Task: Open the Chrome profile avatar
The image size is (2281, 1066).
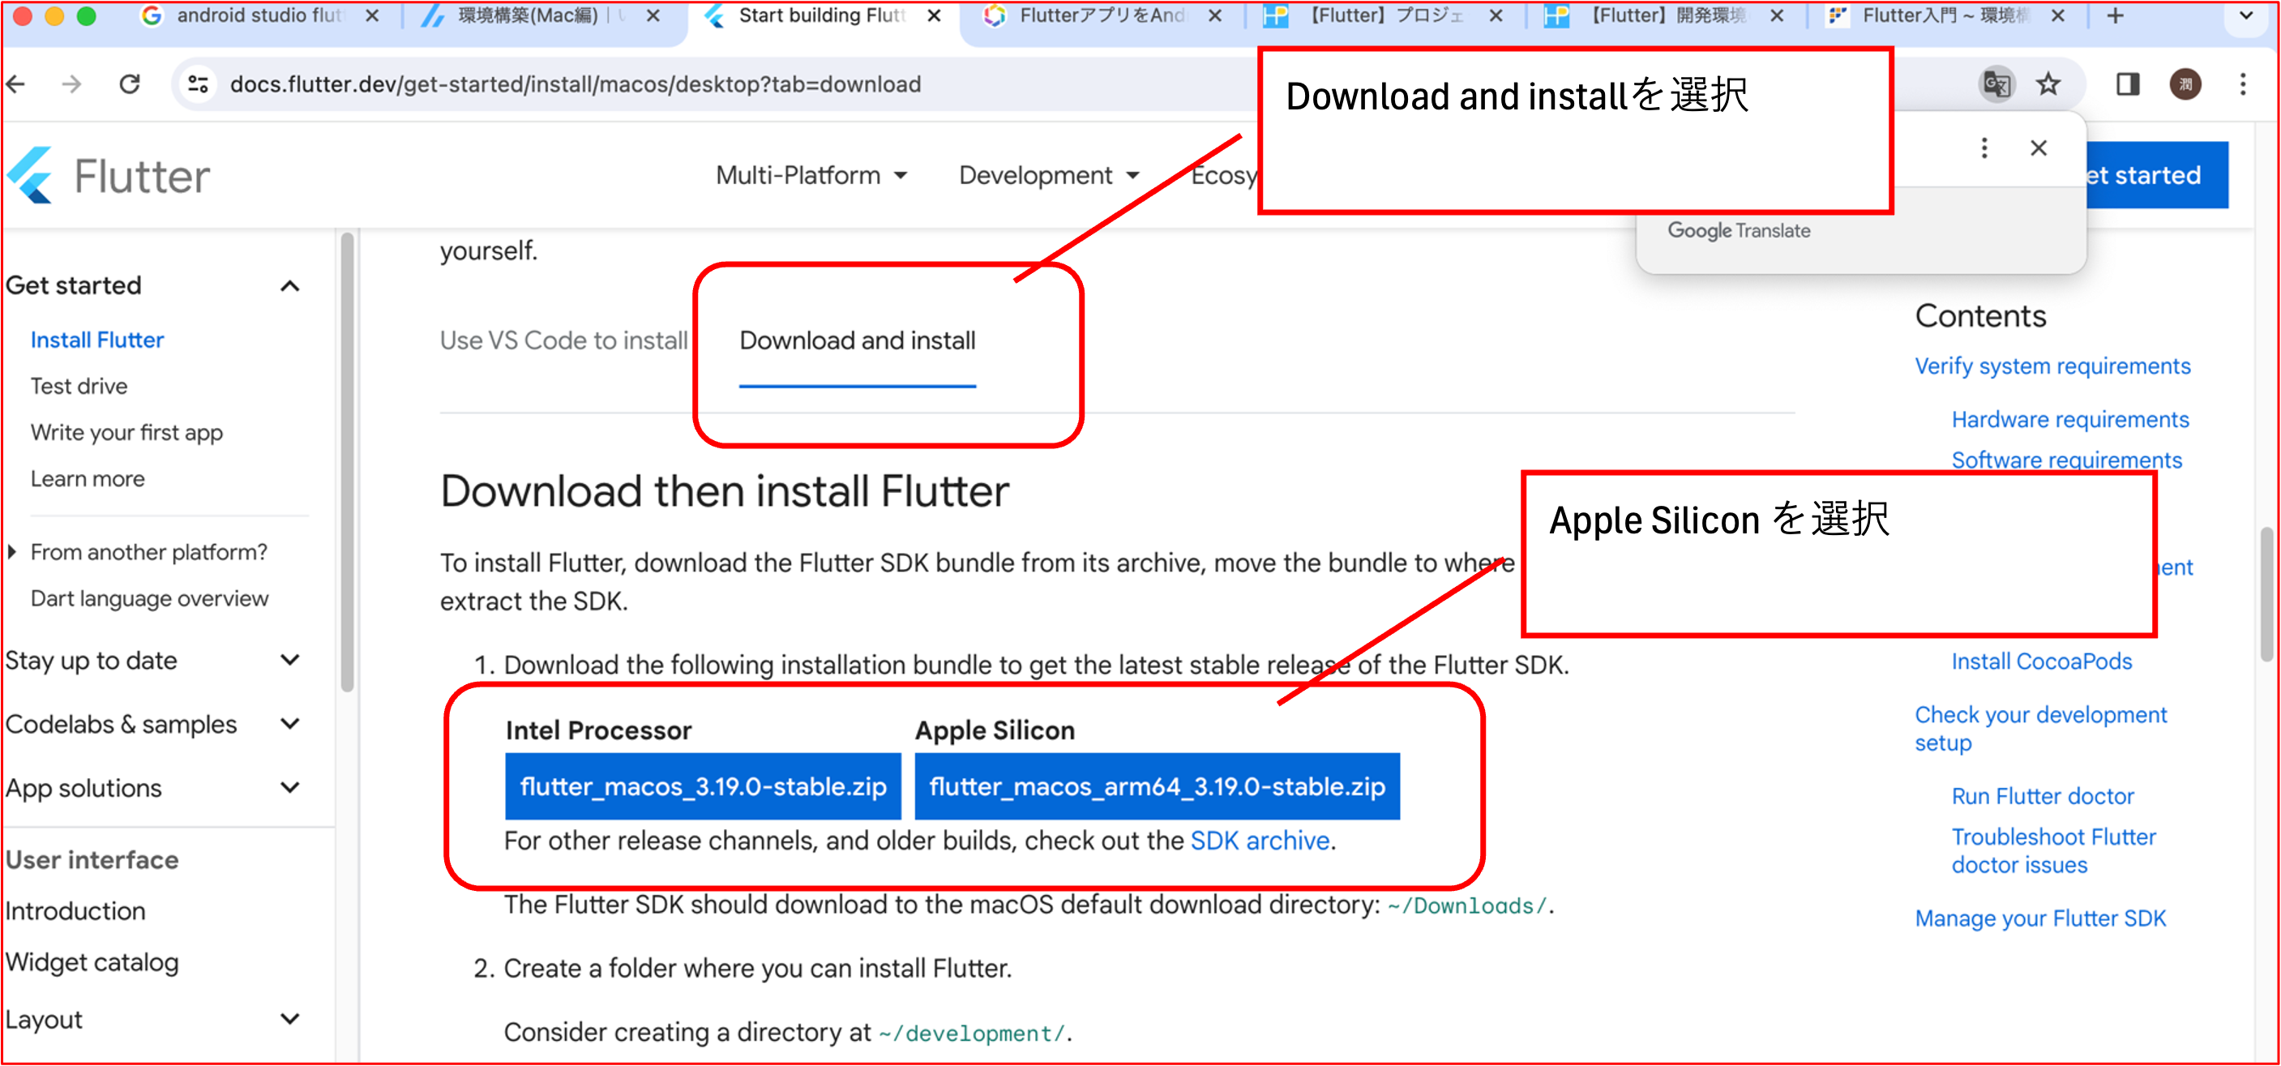Action: pos(2185,84)
